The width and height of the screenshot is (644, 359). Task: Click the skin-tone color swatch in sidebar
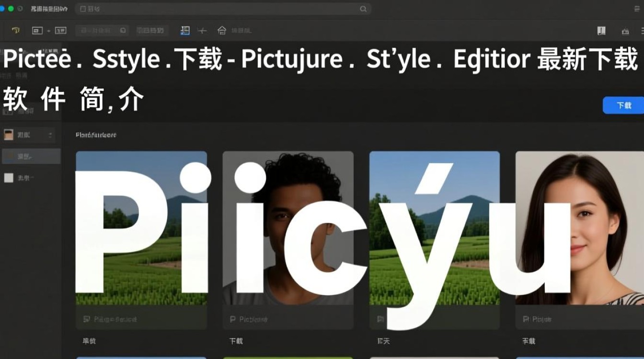tap(8, 135)
